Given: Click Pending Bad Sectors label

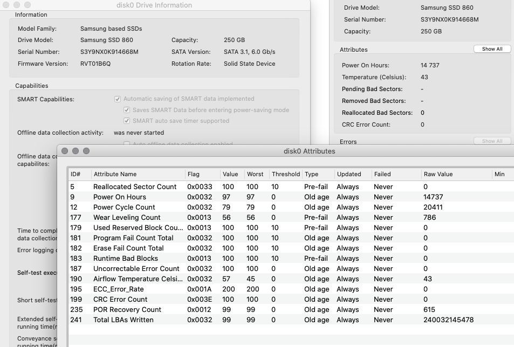Looking at the screenshot, I should pos(372,89).
